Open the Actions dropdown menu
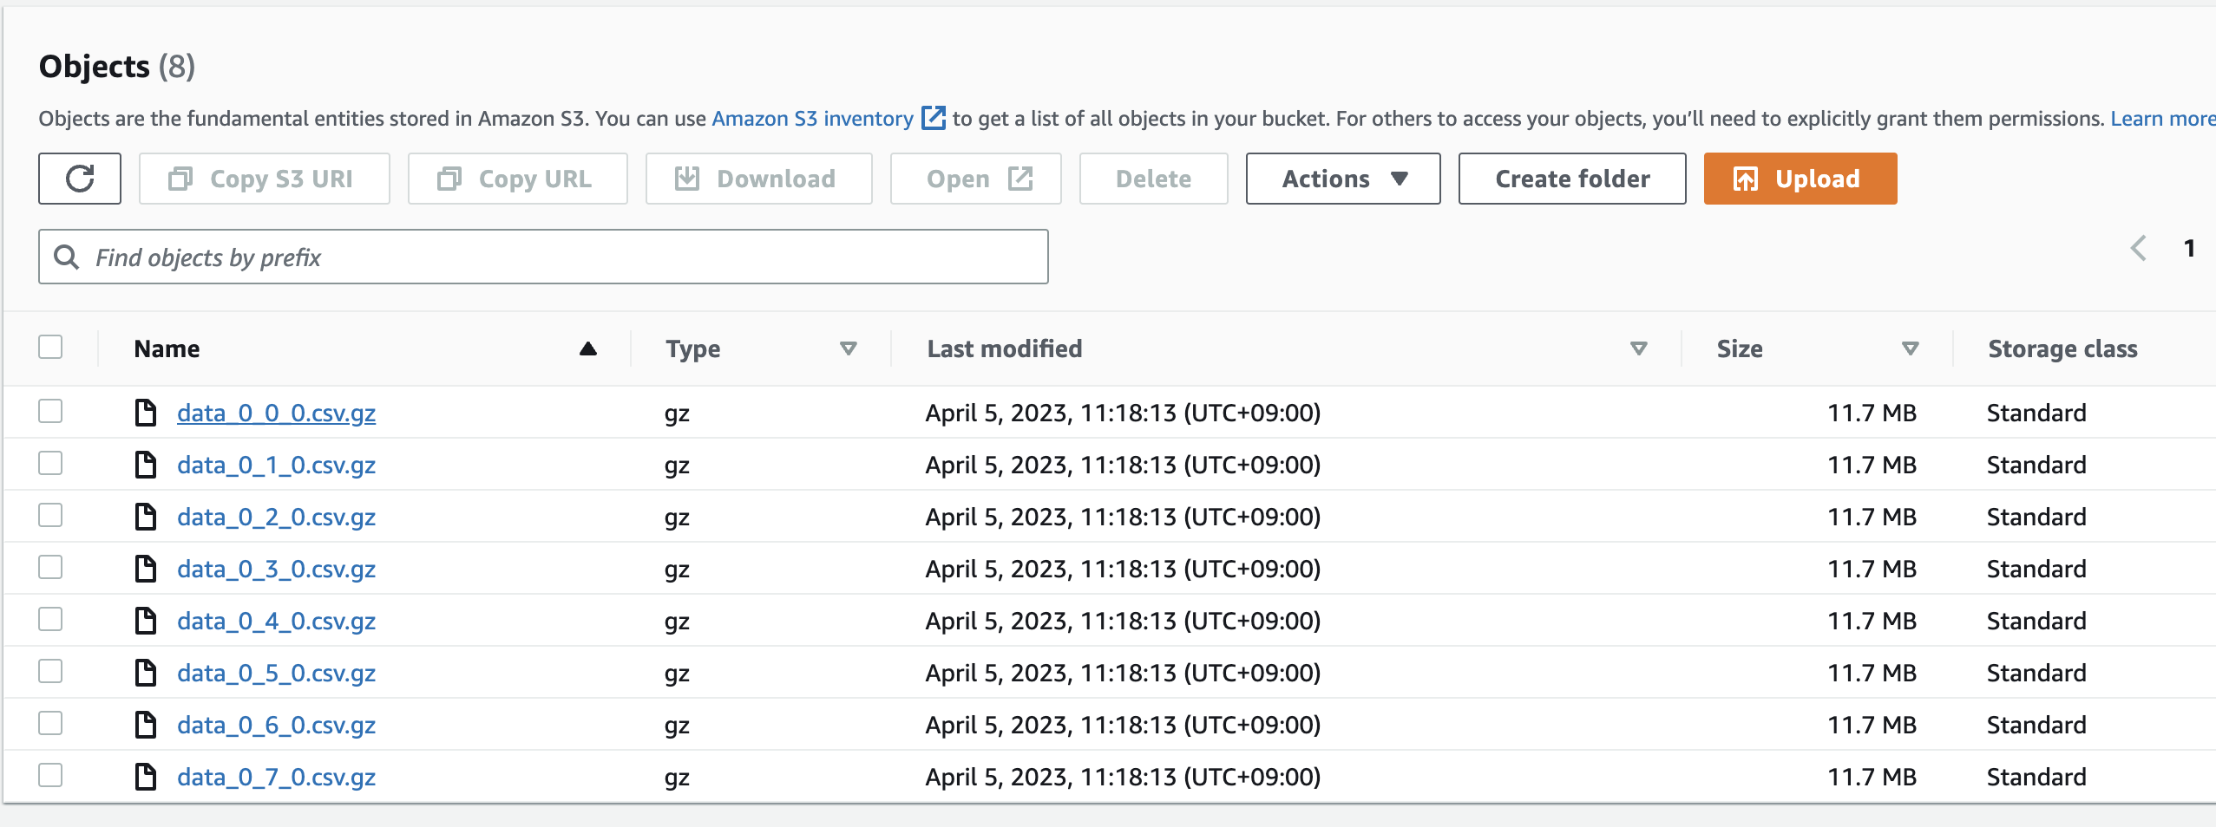The image size is (2216, 827). 1342,179
